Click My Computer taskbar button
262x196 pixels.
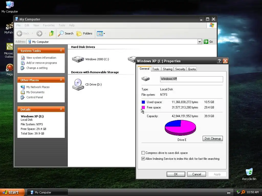point(47,192)
